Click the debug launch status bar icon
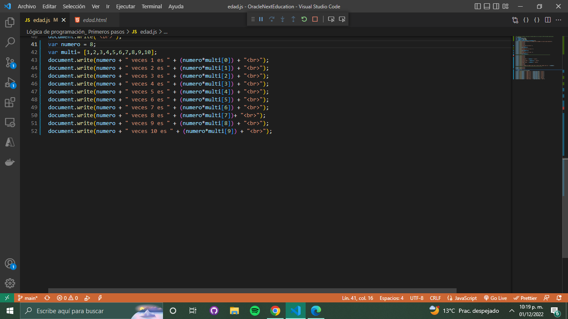 tap(87, 298)
